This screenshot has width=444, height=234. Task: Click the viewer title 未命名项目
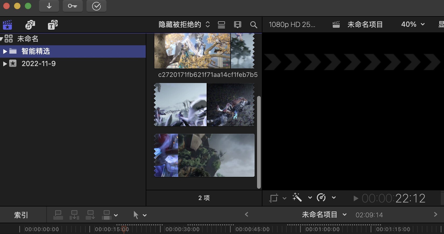coord(365,25)
